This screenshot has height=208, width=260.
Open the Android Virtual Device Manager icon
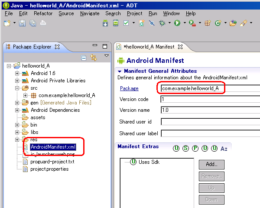(x=116, y=23)
